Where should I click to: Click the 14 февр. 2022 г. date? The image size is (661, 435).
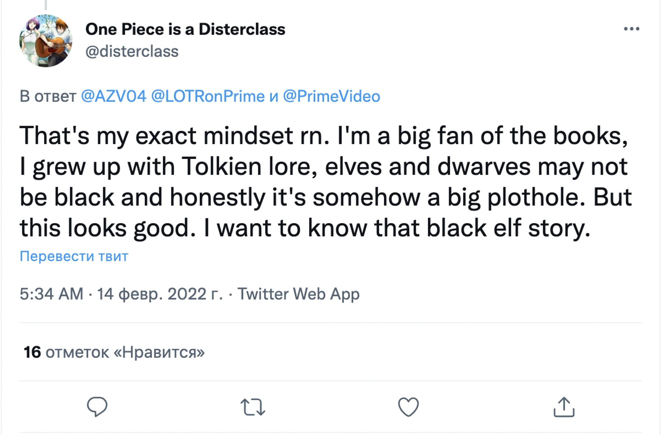click(x=160, y=294)
